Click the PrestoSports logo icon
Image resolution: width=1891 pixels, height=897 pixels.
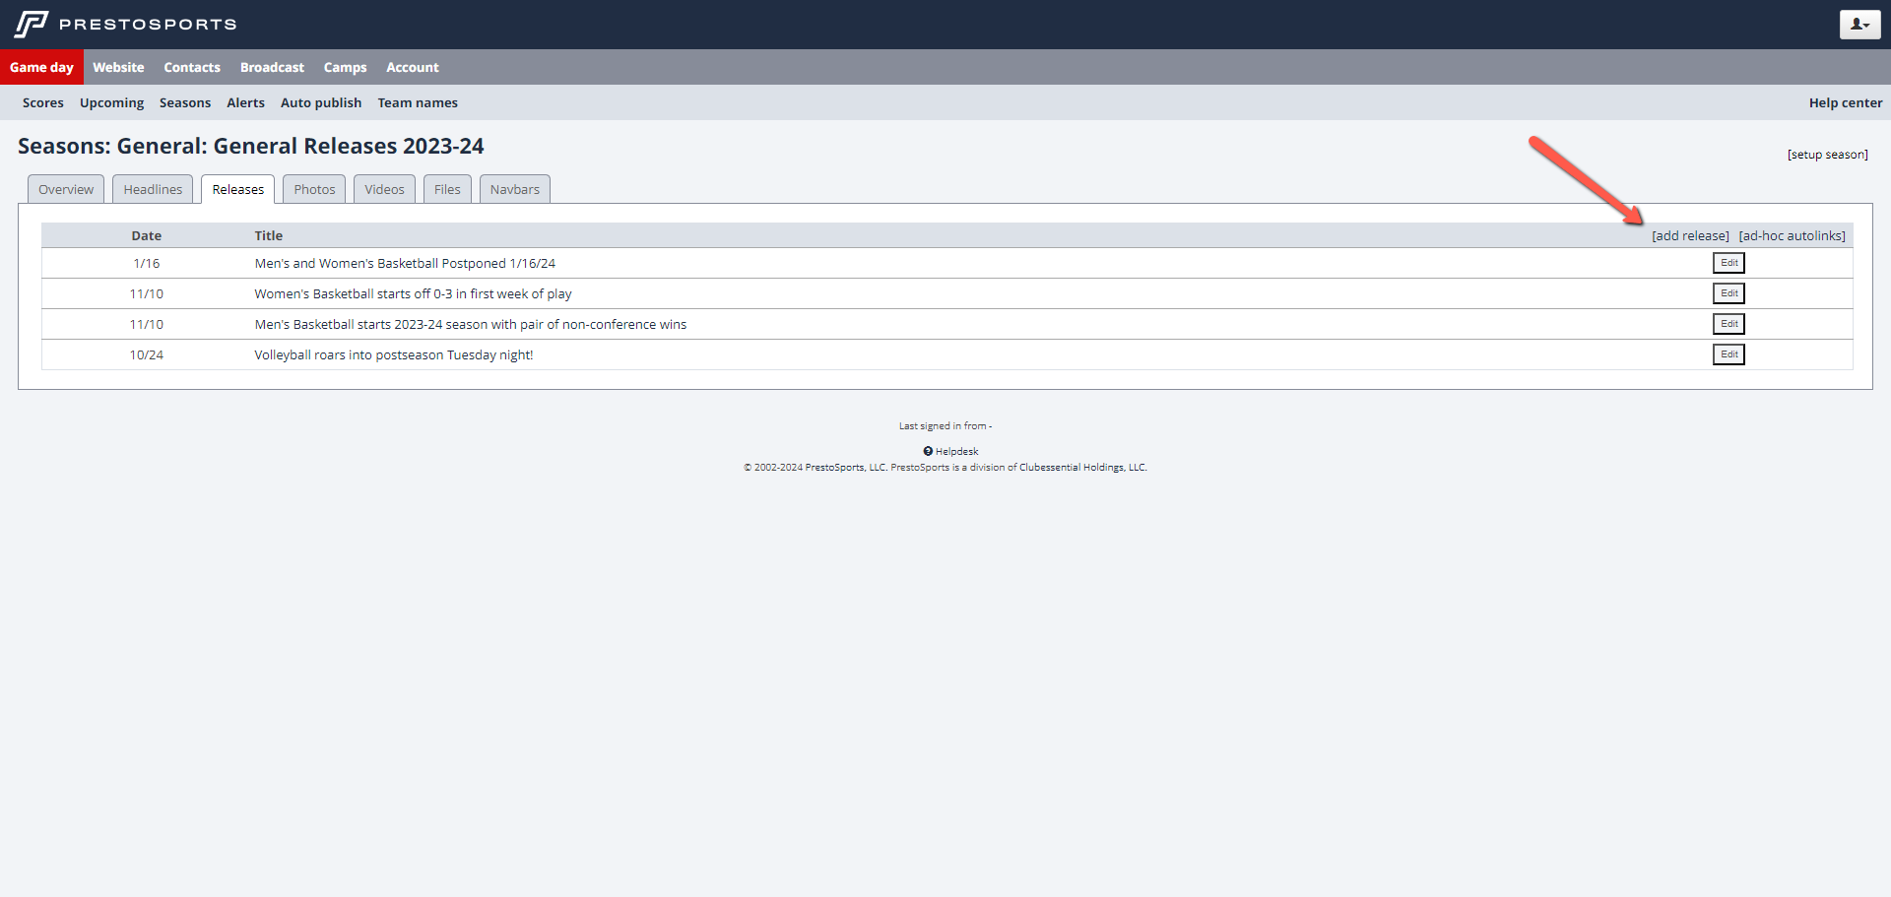click(32, 24)
